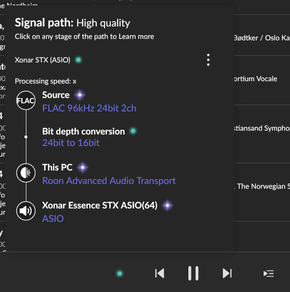This screenshot has height=292, width=290.
Task: Skip to the next track
Action: (227, 273)
